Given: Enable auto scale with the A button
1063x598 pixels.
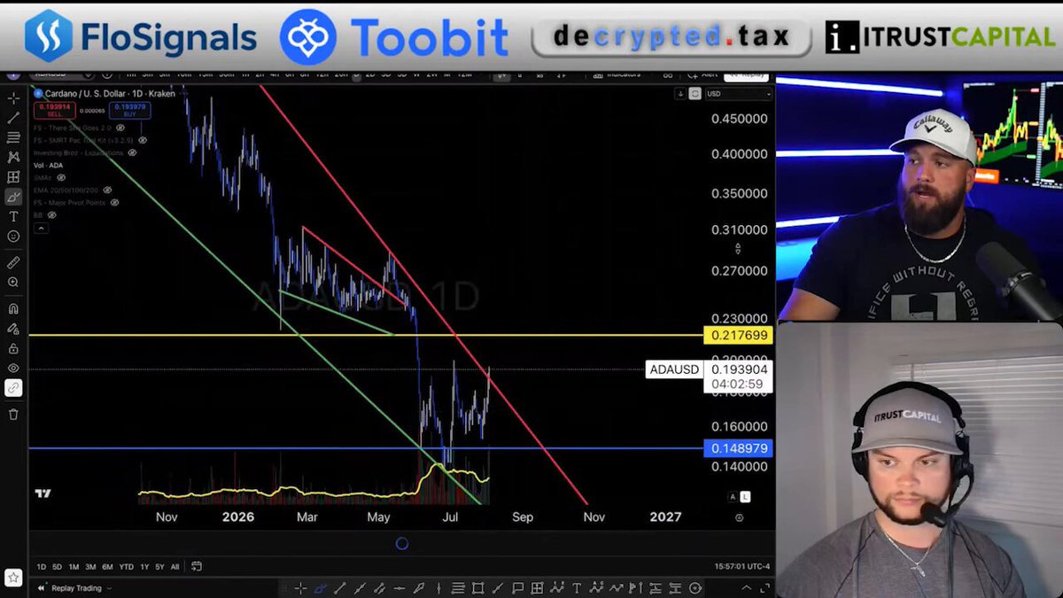Looking at the screenshot, I should (x=733, y=497).
